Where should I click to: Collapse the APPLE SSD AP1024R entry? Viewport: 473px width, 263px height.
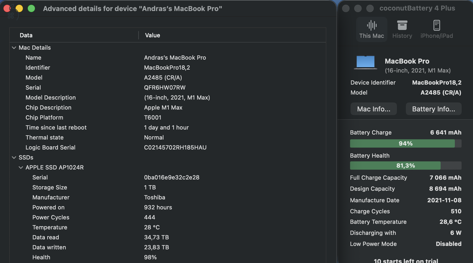(21, 167)
